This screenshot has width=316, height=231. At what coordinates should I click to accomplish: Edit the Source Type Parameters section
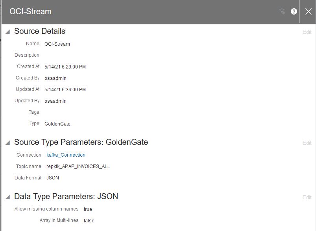pos(307,143)
